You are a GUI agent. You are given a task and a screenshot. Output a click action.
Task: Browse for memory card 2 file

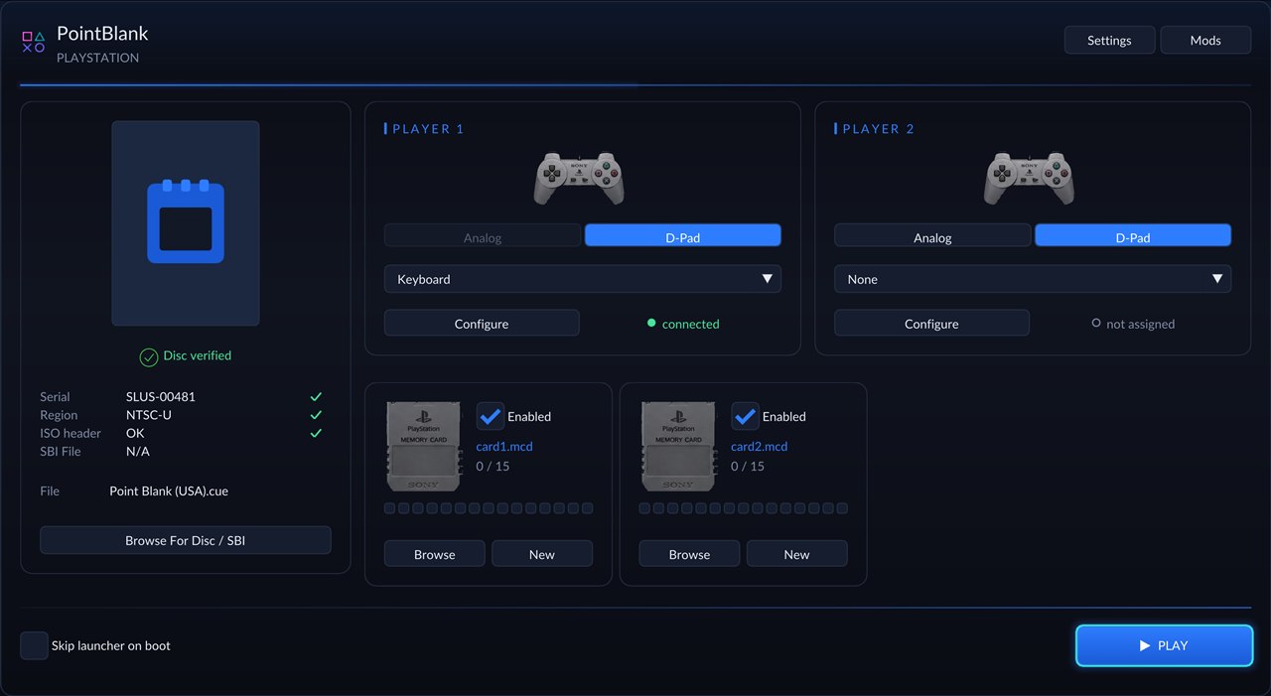tap(689, 554)
